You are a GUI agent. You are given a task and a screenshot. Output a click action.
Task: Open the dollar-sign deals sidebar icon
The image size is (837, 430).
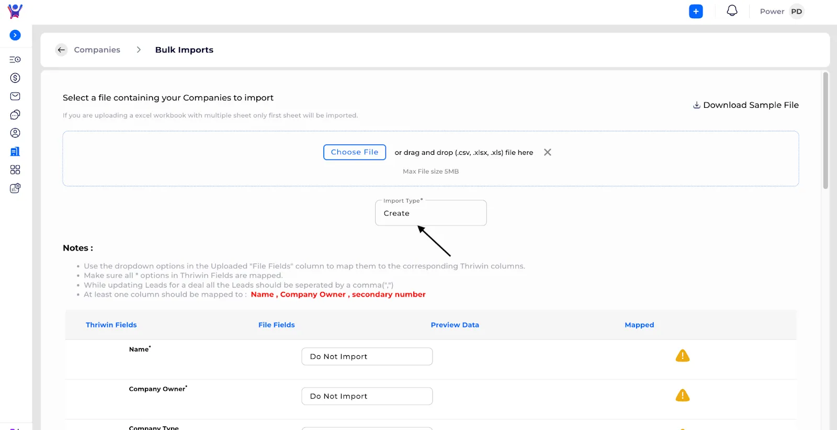tap(15, 78)
